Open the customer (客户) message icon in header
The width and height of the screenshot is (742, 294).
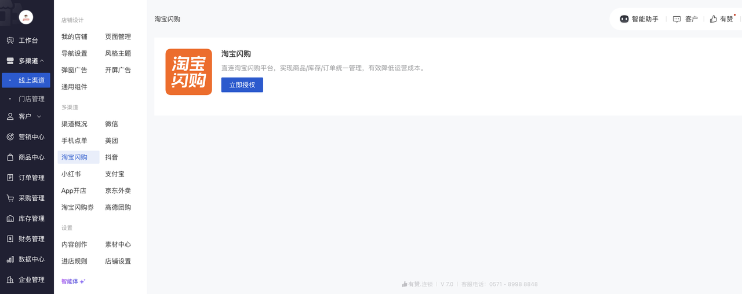tap(676, 19)
